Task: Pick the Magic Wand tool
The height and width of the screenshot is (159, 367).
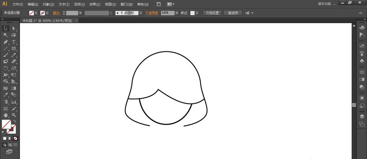Action: click(6, 35)
